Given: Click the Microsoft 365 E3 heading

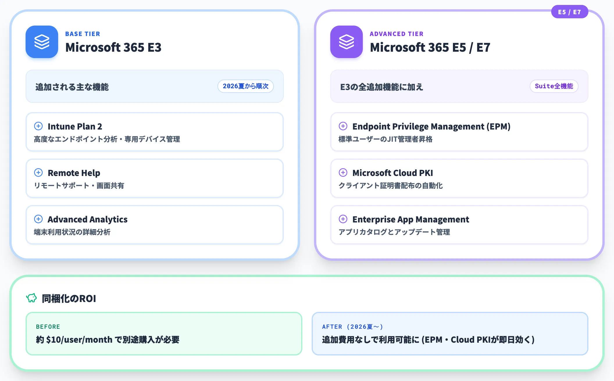Looking at the screenshot, I should coord(113,47).
